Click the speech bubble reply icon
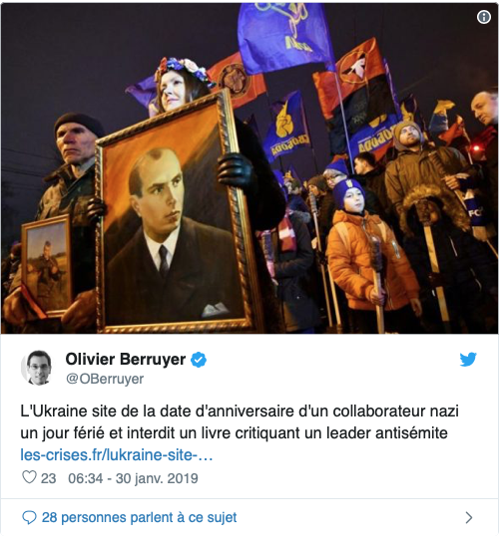The image size is (503, 548). click(x=29, y=517)
